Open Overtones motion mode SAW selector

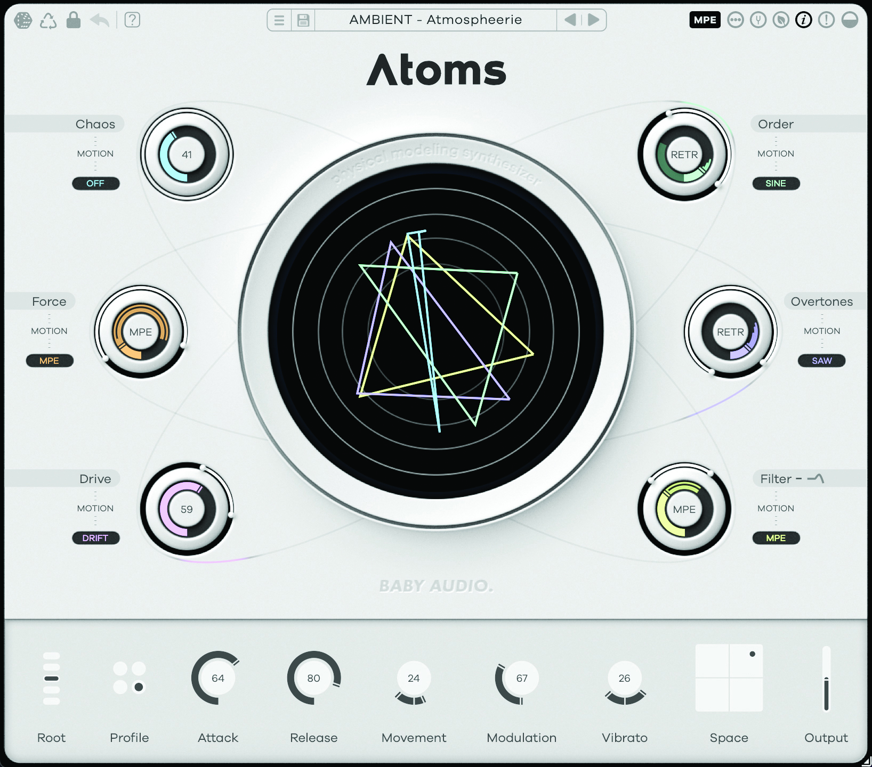[822, 361]
